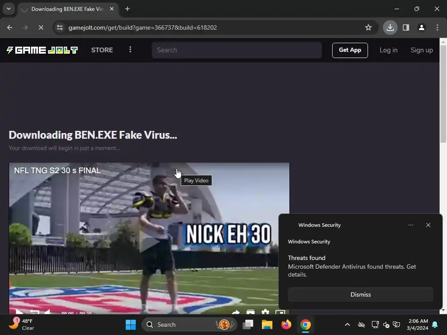Open the tab search dropdown
This screenshot has width=447, height=335.
coord(9,9)
